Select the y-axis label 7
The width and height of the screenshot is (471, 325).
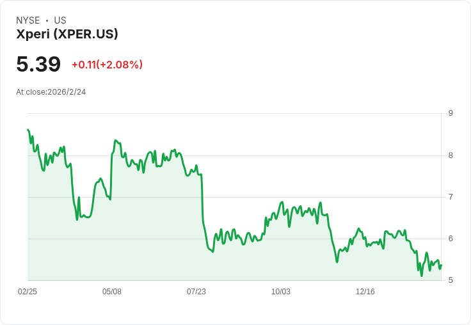(451, 197)
